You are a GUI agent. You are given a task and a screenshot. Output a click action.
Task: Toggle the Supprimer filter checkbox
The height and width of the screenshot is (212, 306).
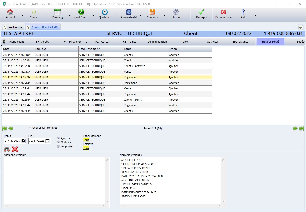pyautogui.click(x=59, y=147)
